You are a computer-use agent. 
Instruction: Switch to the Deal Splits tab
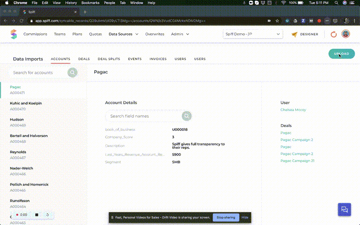(x=109, y=59)
